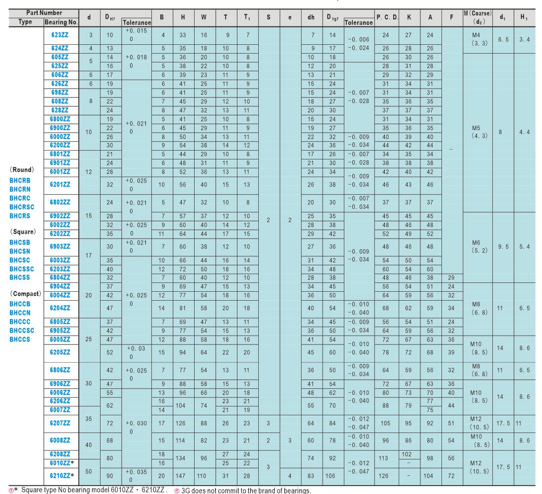
Task: Choose bearing 6203ZZ
Action: click(60, 269)
